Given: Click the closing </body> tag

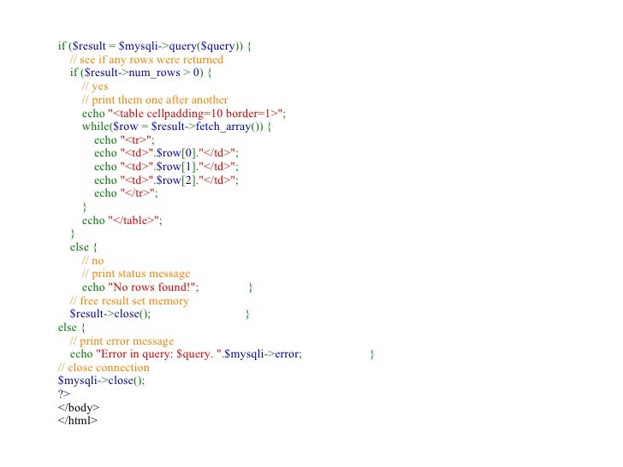Looking at the screenshot, I should pos(78,408).
